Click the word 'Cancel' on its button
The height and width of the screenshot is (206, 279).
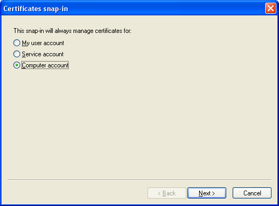tap(252, 193)
